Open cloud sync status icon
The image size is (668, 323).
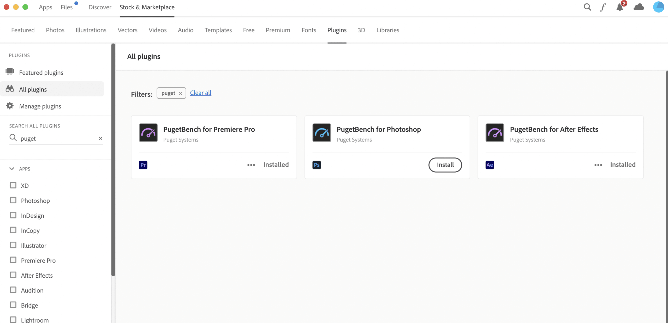[x=639, y=7]
